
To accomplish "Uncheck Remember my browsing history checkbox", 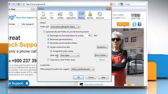I will click(48, 36).
